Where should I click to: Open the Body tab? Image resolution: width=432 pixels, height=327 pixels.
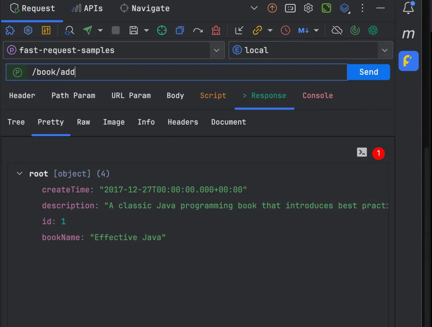point(175,96)
